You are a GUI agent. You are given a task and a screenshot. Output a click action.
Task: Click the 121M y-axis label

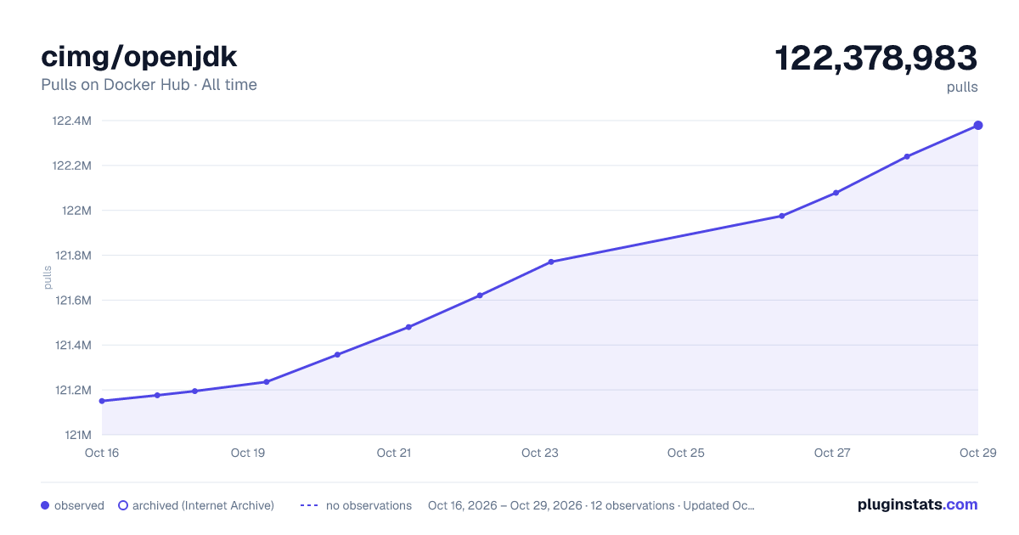[76, 436]
